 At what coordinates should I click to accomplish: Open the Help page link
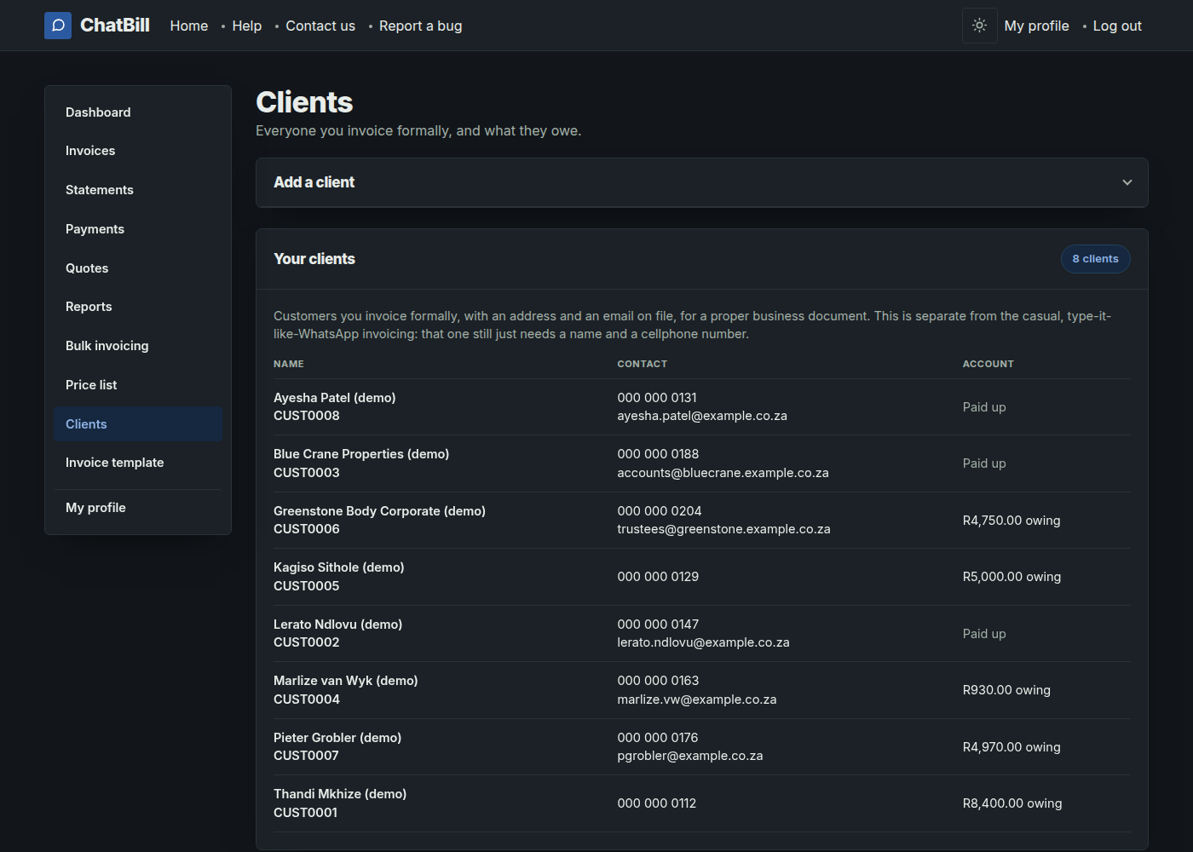coord(247,26)
